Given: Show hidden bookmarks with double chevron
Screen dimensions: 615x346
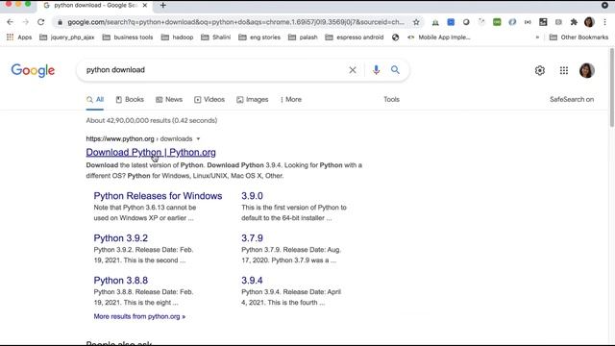Looking at the screenshot, I should (x=537, y=37).
